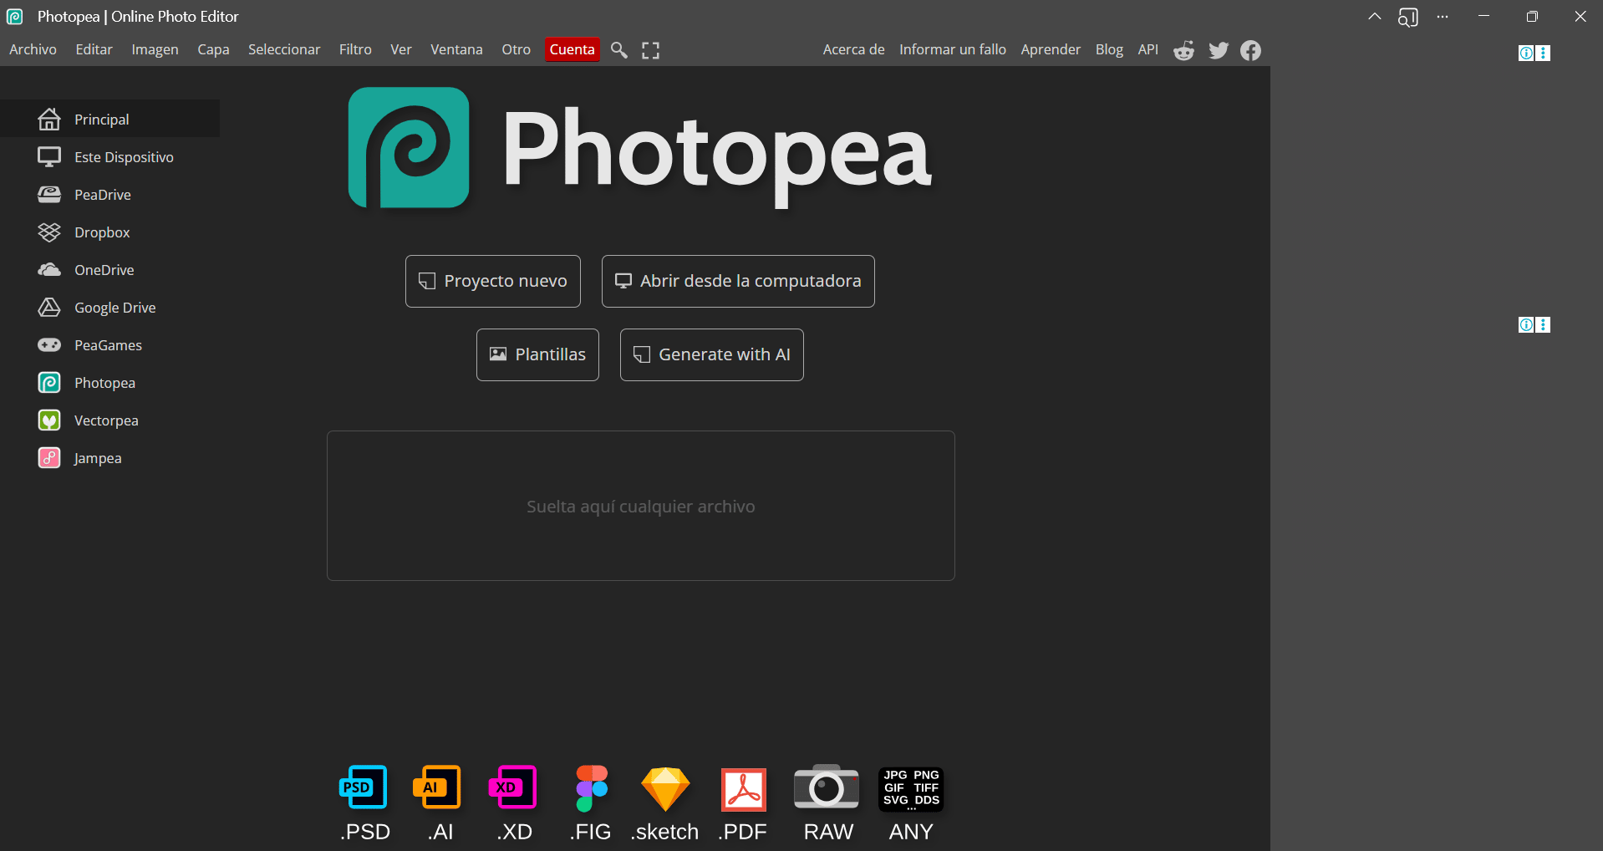Open the Blog link

[1109, 49]
